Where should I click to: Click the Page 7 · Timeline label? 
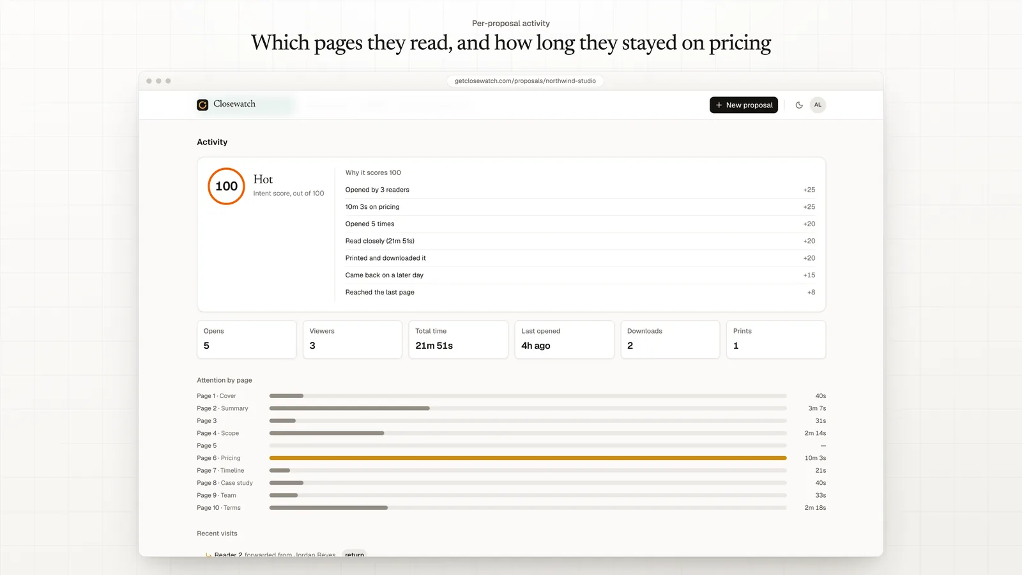(x=220, y=470)
